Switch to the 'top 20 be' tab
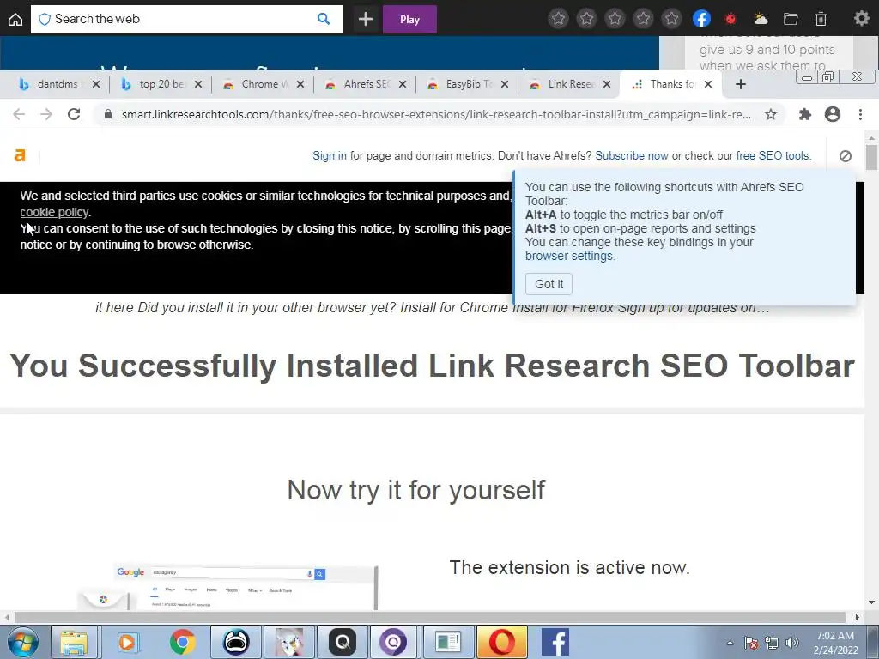 click(x=160, y=84)
